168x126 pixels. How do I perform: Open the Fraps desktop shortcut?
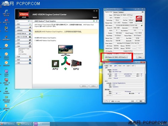(x=6, y=29)
